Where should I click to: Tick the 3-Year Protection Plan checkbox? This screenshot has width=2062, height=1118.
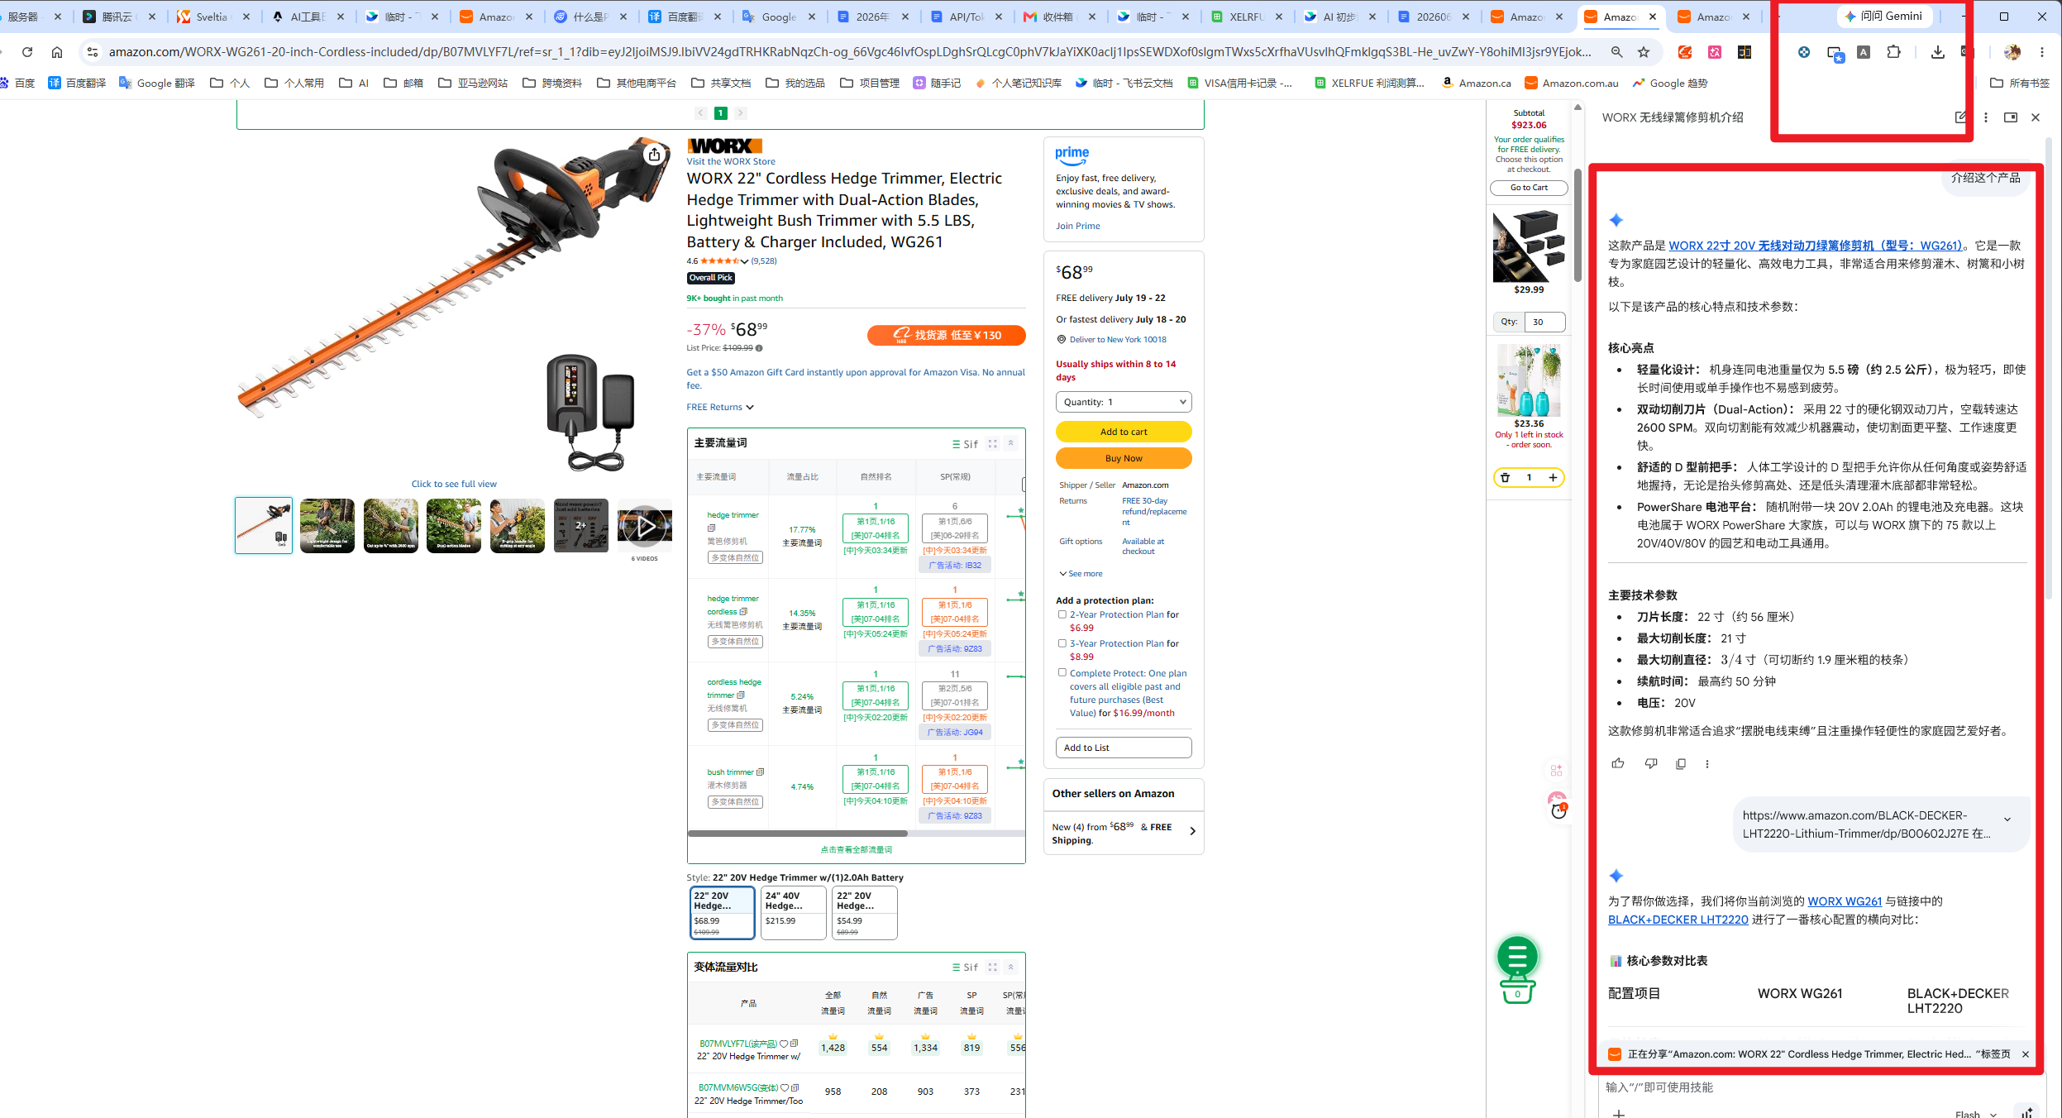click(1062, 643)
